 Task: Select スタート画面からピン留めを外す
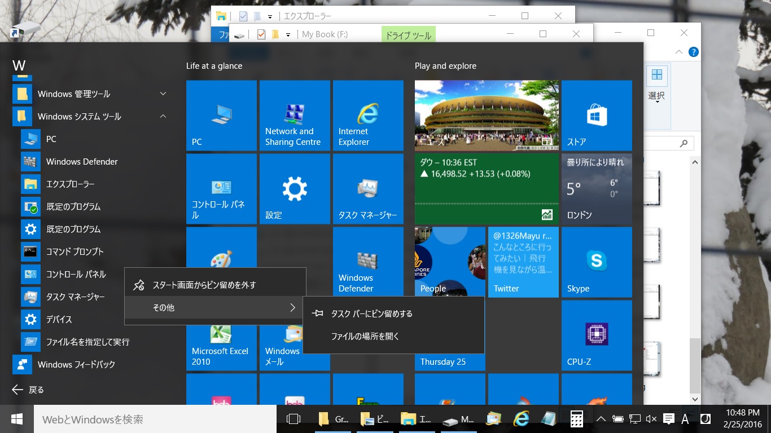215,285
